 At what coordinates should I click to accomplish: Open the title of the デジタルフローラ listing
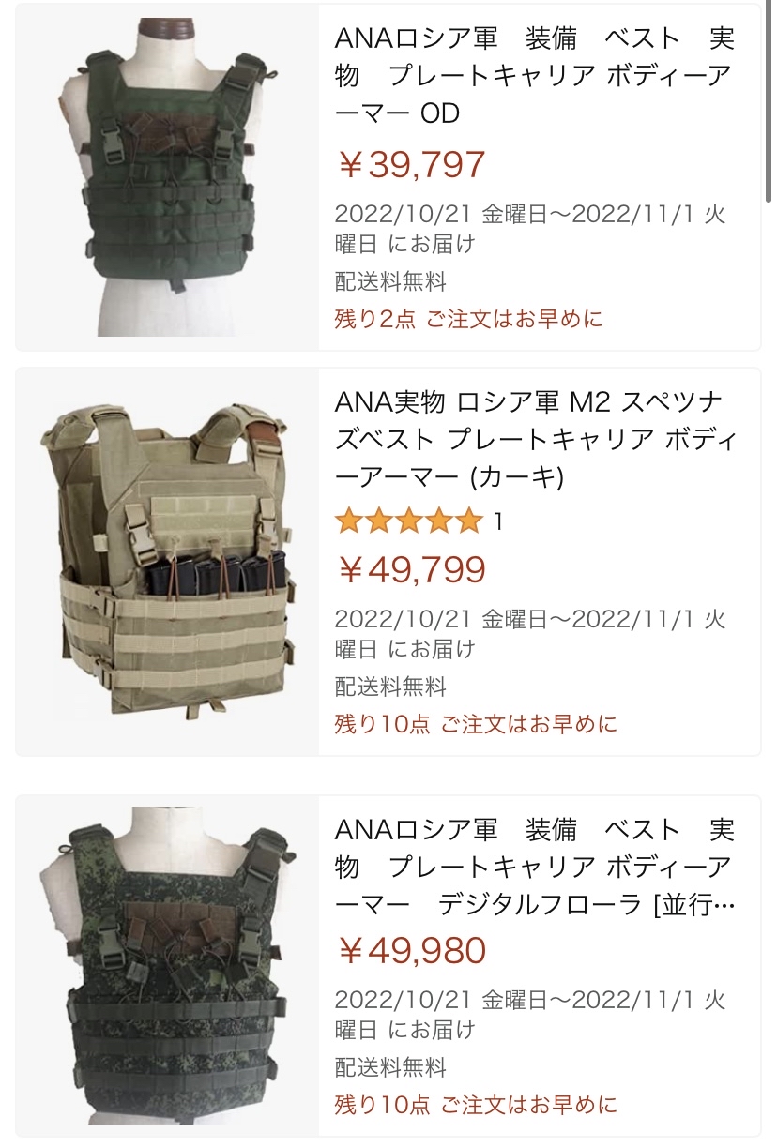tap(535, 868)
